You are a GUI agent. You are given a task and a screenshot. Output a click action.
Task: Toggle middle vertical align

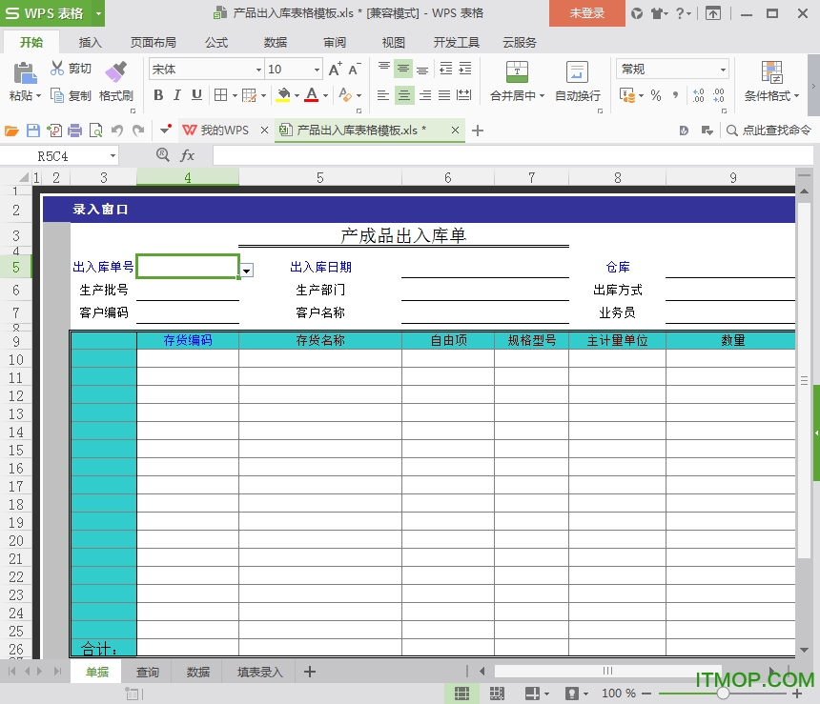402,68
